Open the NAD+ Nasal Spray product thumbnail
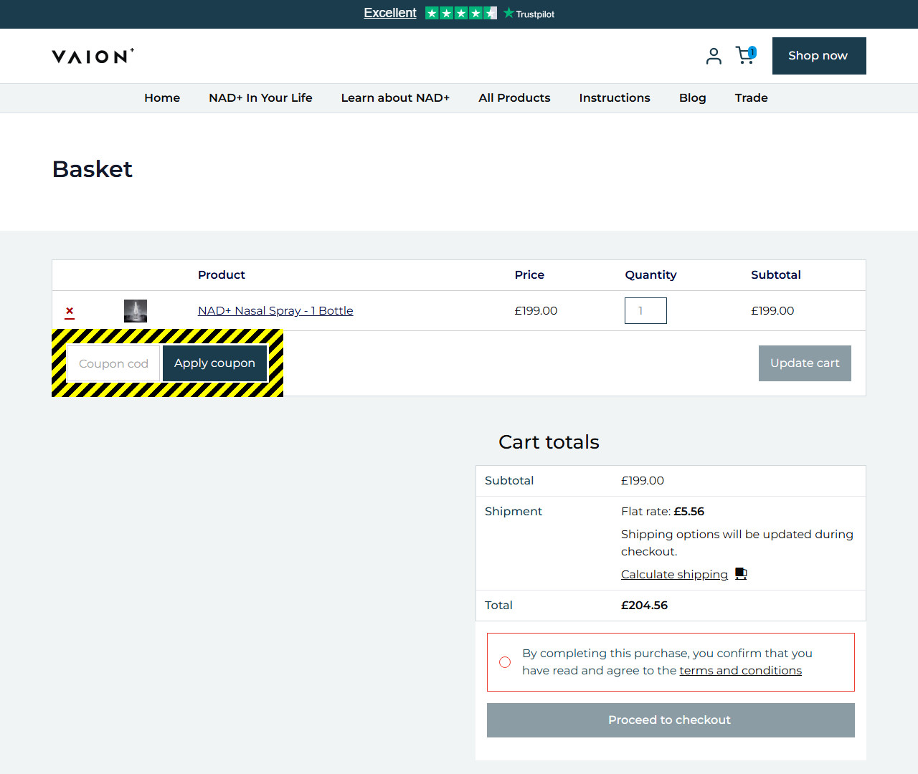 point(136,311)
